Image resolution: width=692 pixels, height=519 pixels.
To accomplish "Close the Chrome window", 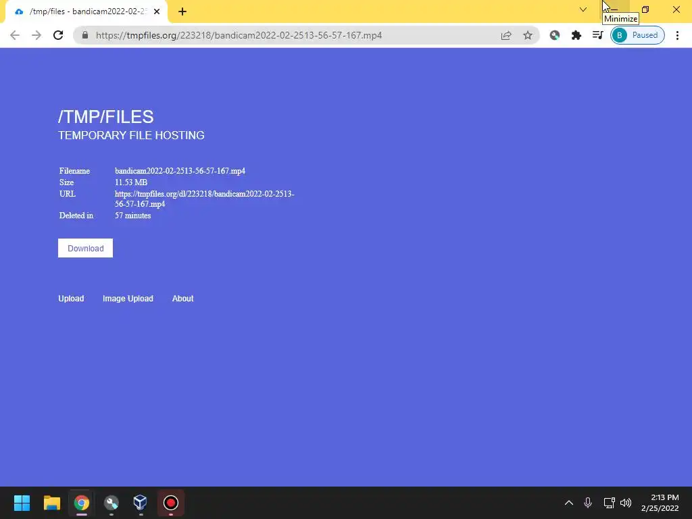I will [676, 9].
